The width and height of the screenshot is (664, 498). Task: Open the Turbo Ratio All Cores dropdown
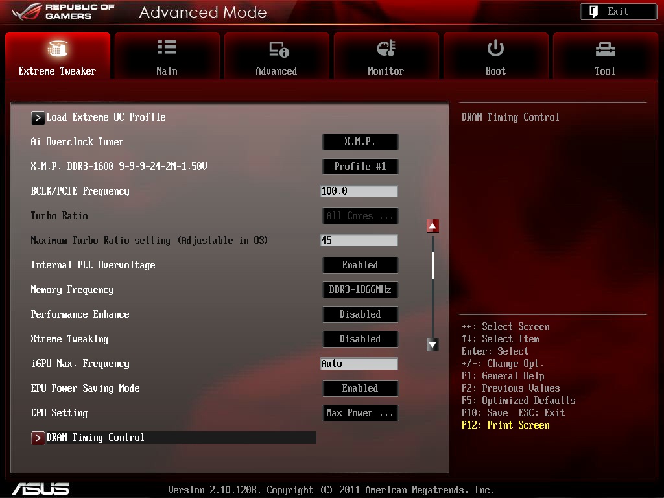coord(360,216)
